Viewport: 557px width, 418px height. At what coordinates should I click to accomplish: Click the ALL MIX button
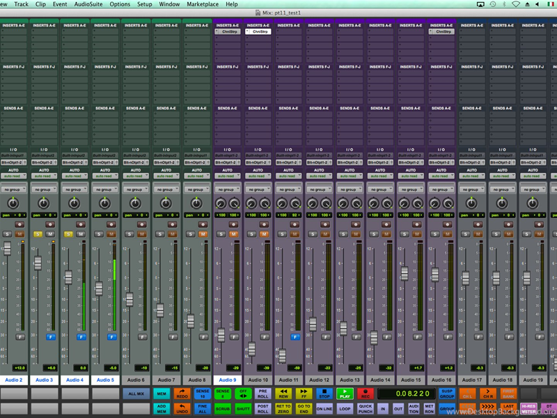136,394
